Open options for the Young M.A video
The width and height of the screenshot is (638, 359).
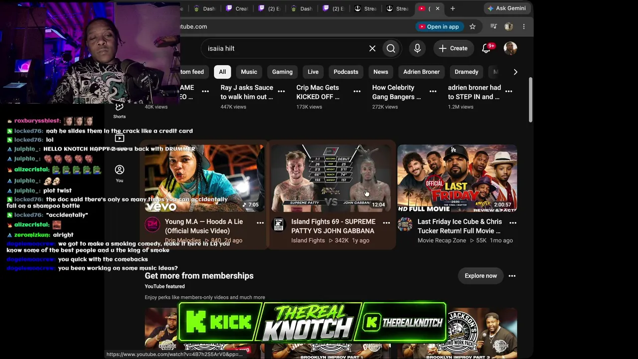[x=260, y=222]
